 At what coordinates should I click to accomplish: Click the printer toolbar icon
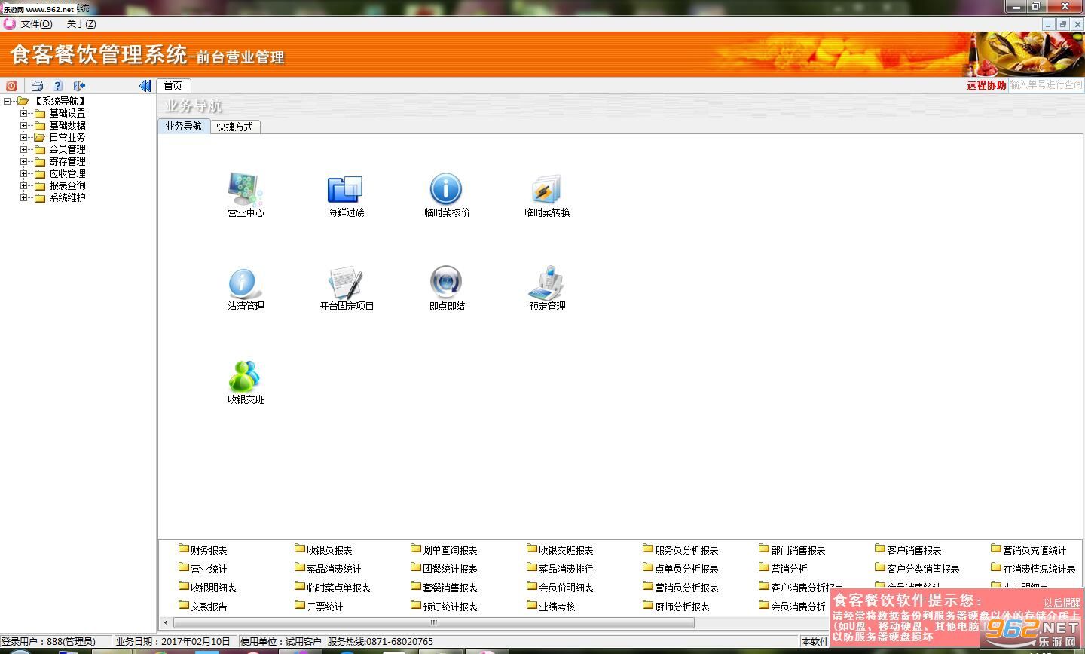37,86
